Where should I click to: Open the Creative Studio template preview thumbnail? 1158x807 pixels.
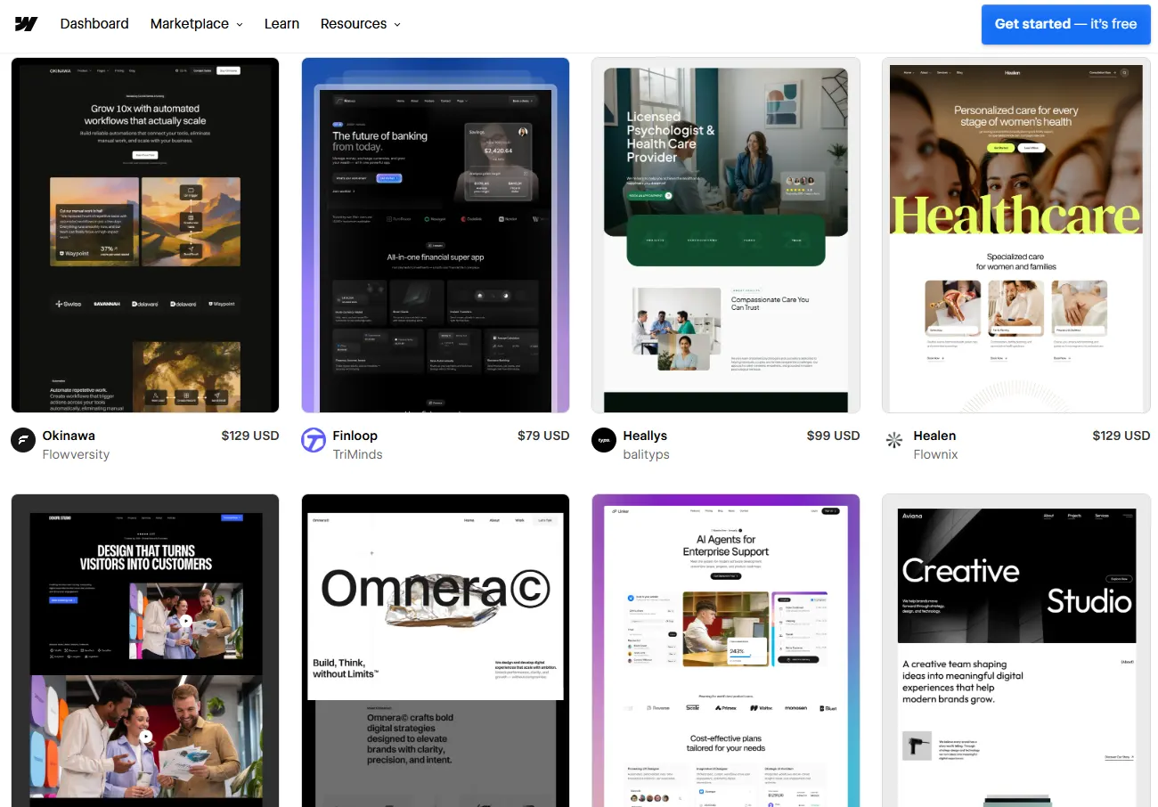[x=1016, y=650]
